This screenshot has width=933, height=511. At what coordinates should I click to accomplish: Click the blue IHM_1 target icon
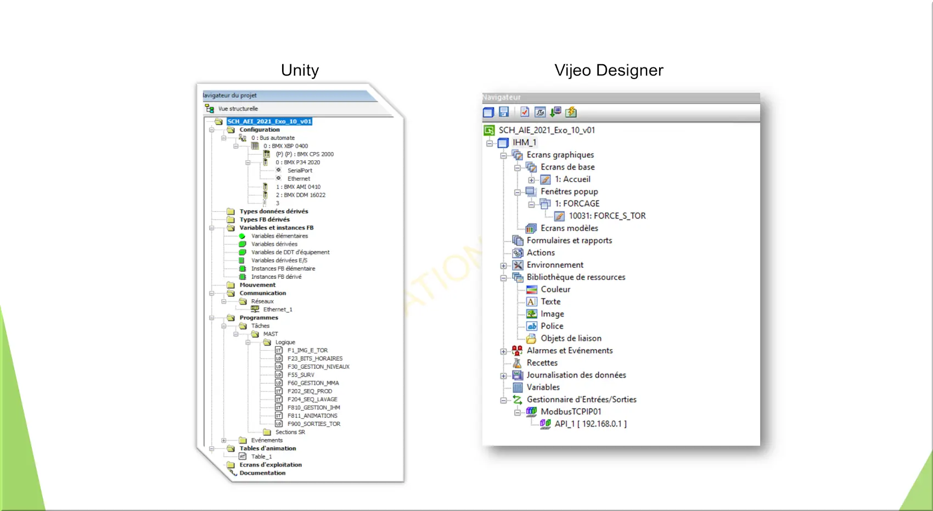pos(503,143)
